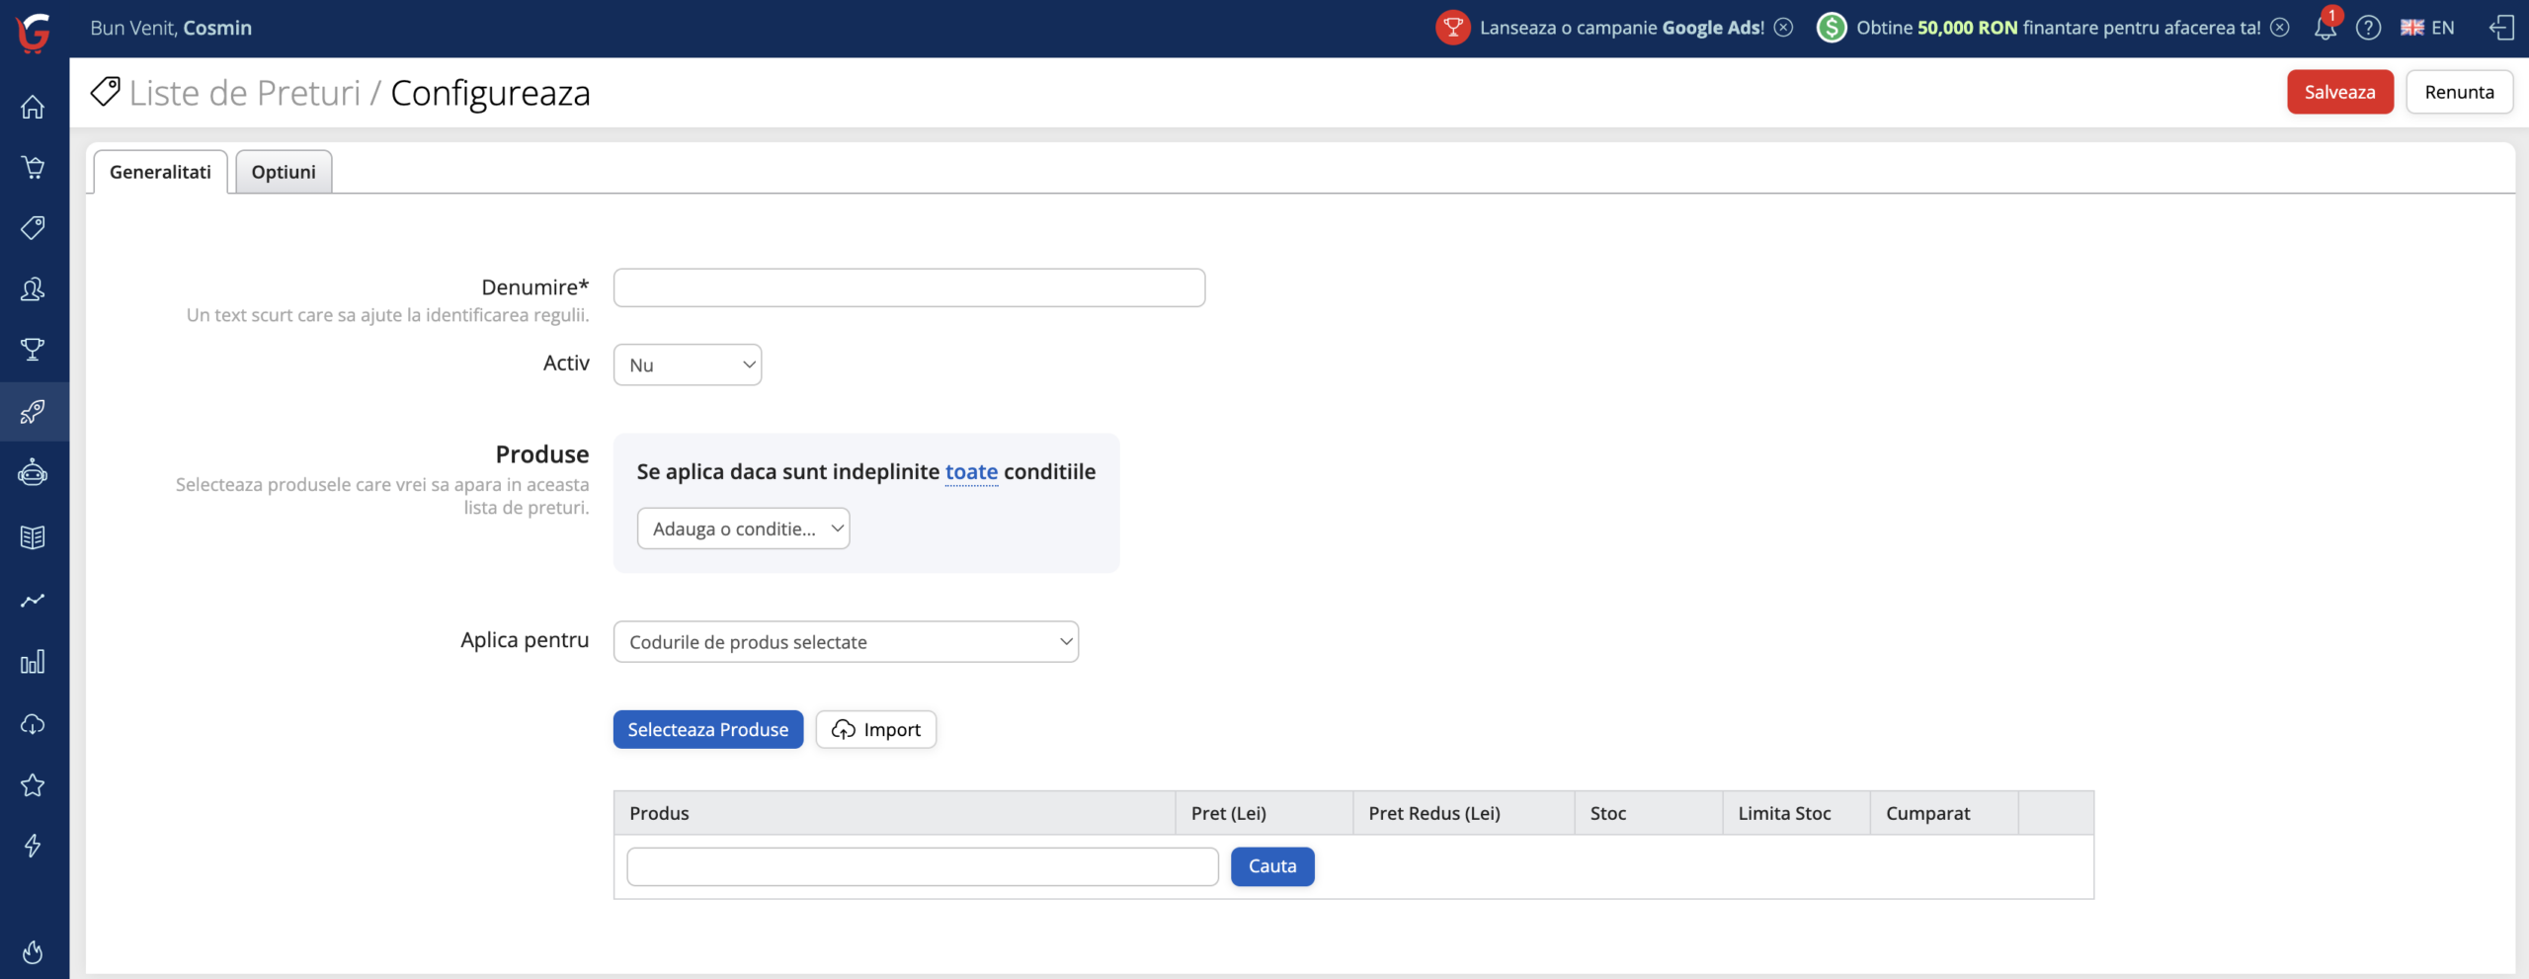Switch language via EN flag selector
The width and height of the screenshot is (2529, 979).
[x=2427, y=28]
